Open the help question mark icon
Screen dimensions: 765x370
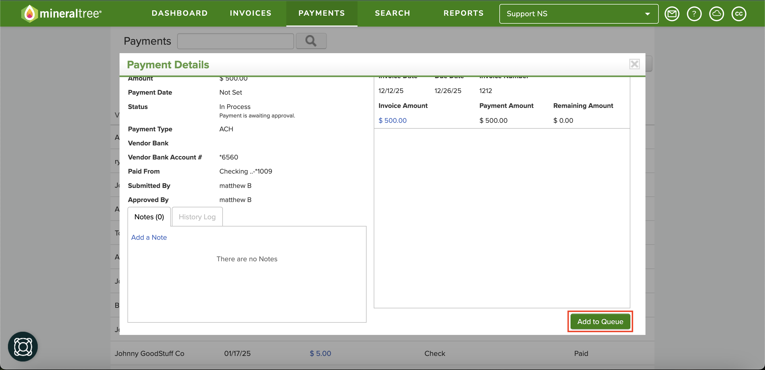point(694,14)
